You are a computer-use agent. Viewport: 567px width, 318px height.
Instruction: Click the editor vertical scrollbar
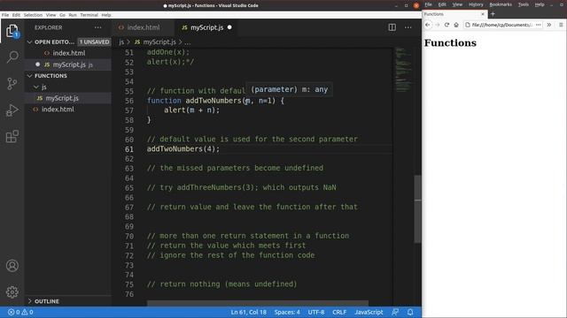pyautogui.click(x=417, y=208)
